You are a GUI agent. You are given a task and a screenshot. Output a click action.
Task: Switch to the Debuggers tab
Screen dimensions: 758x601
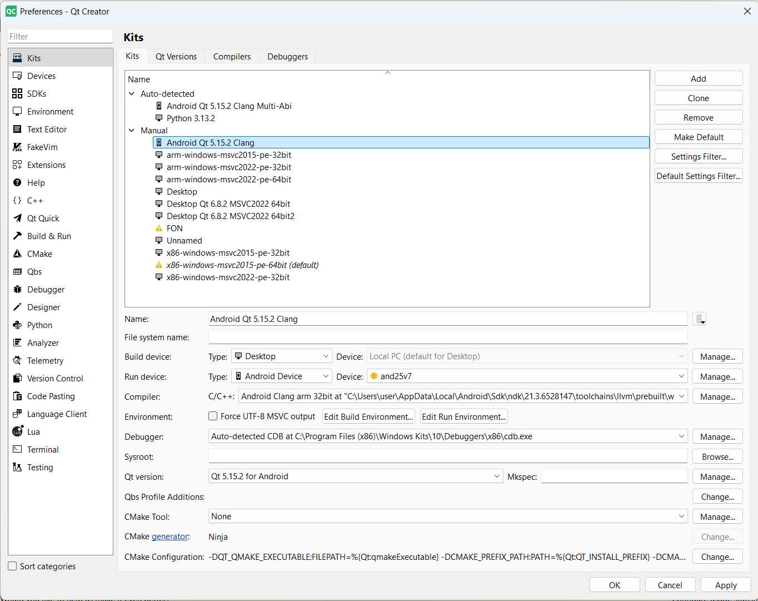pos(287,57)
